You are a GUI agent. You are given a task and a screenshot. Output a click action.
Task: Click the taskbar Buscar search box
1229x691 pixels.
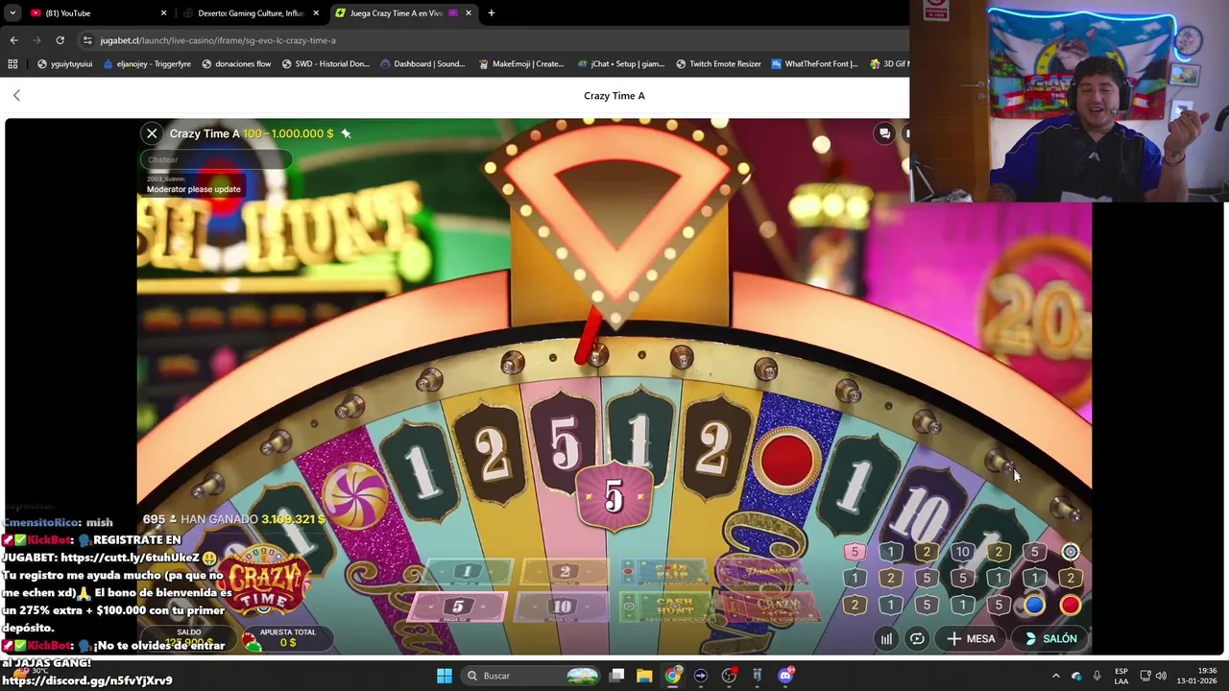(x=531, y=676)
